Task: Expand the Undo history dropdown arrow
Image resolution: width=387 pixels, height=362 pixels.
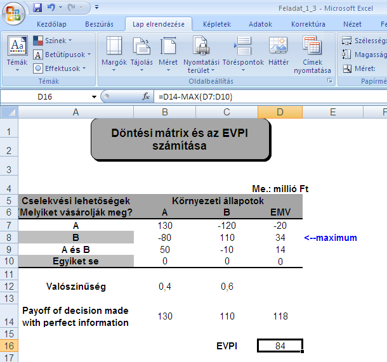Action: pos(60,8)
